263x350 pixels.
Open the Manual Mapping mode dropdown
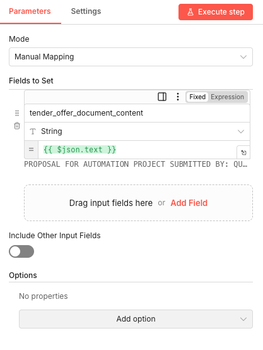click(x=131, y=57)
